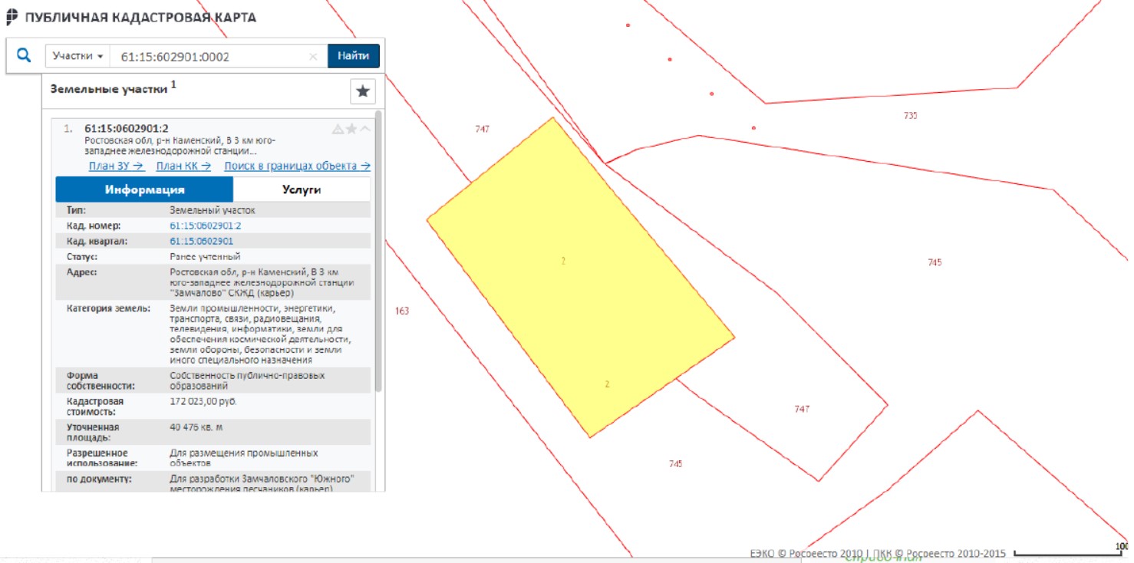Viewport: 1134px width, 563px height.
Task: Open the Участки search type dropdown
Action: point(77,57)
